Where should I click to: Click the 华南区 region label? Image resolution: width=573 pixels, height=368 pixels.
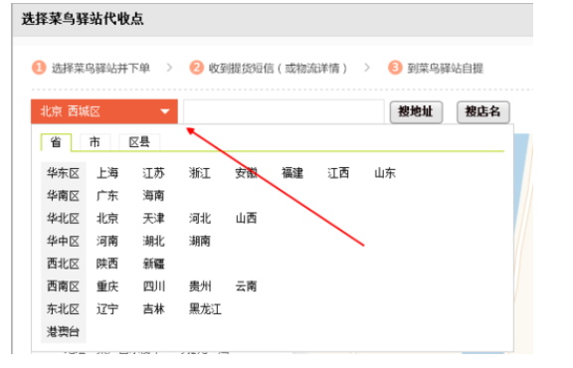[63, 196]
